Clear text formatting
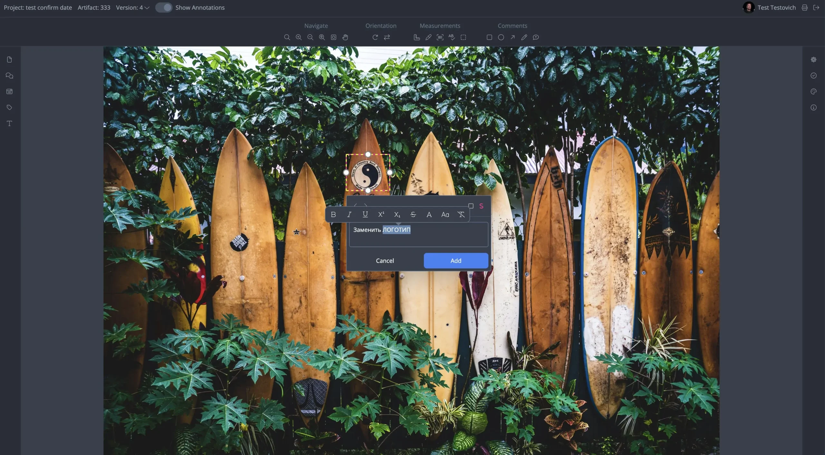 click(461, 214)
